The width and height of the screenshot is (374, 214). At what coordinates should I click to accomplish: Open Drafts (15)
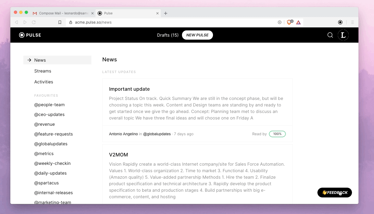point(168,35)
